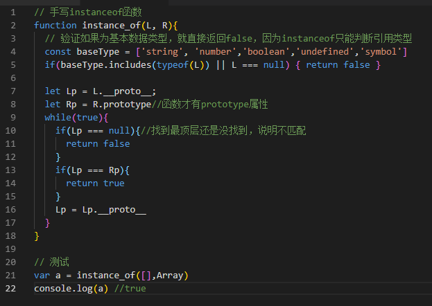The height and width of the screenshot is (306, 432).
Task: Click 'R.prototype' on line 8
Action: (122, 105)
